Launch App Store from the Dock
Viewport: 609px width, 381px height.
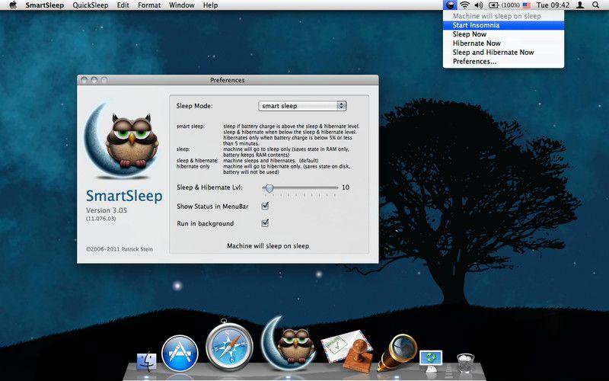point(180,354)
